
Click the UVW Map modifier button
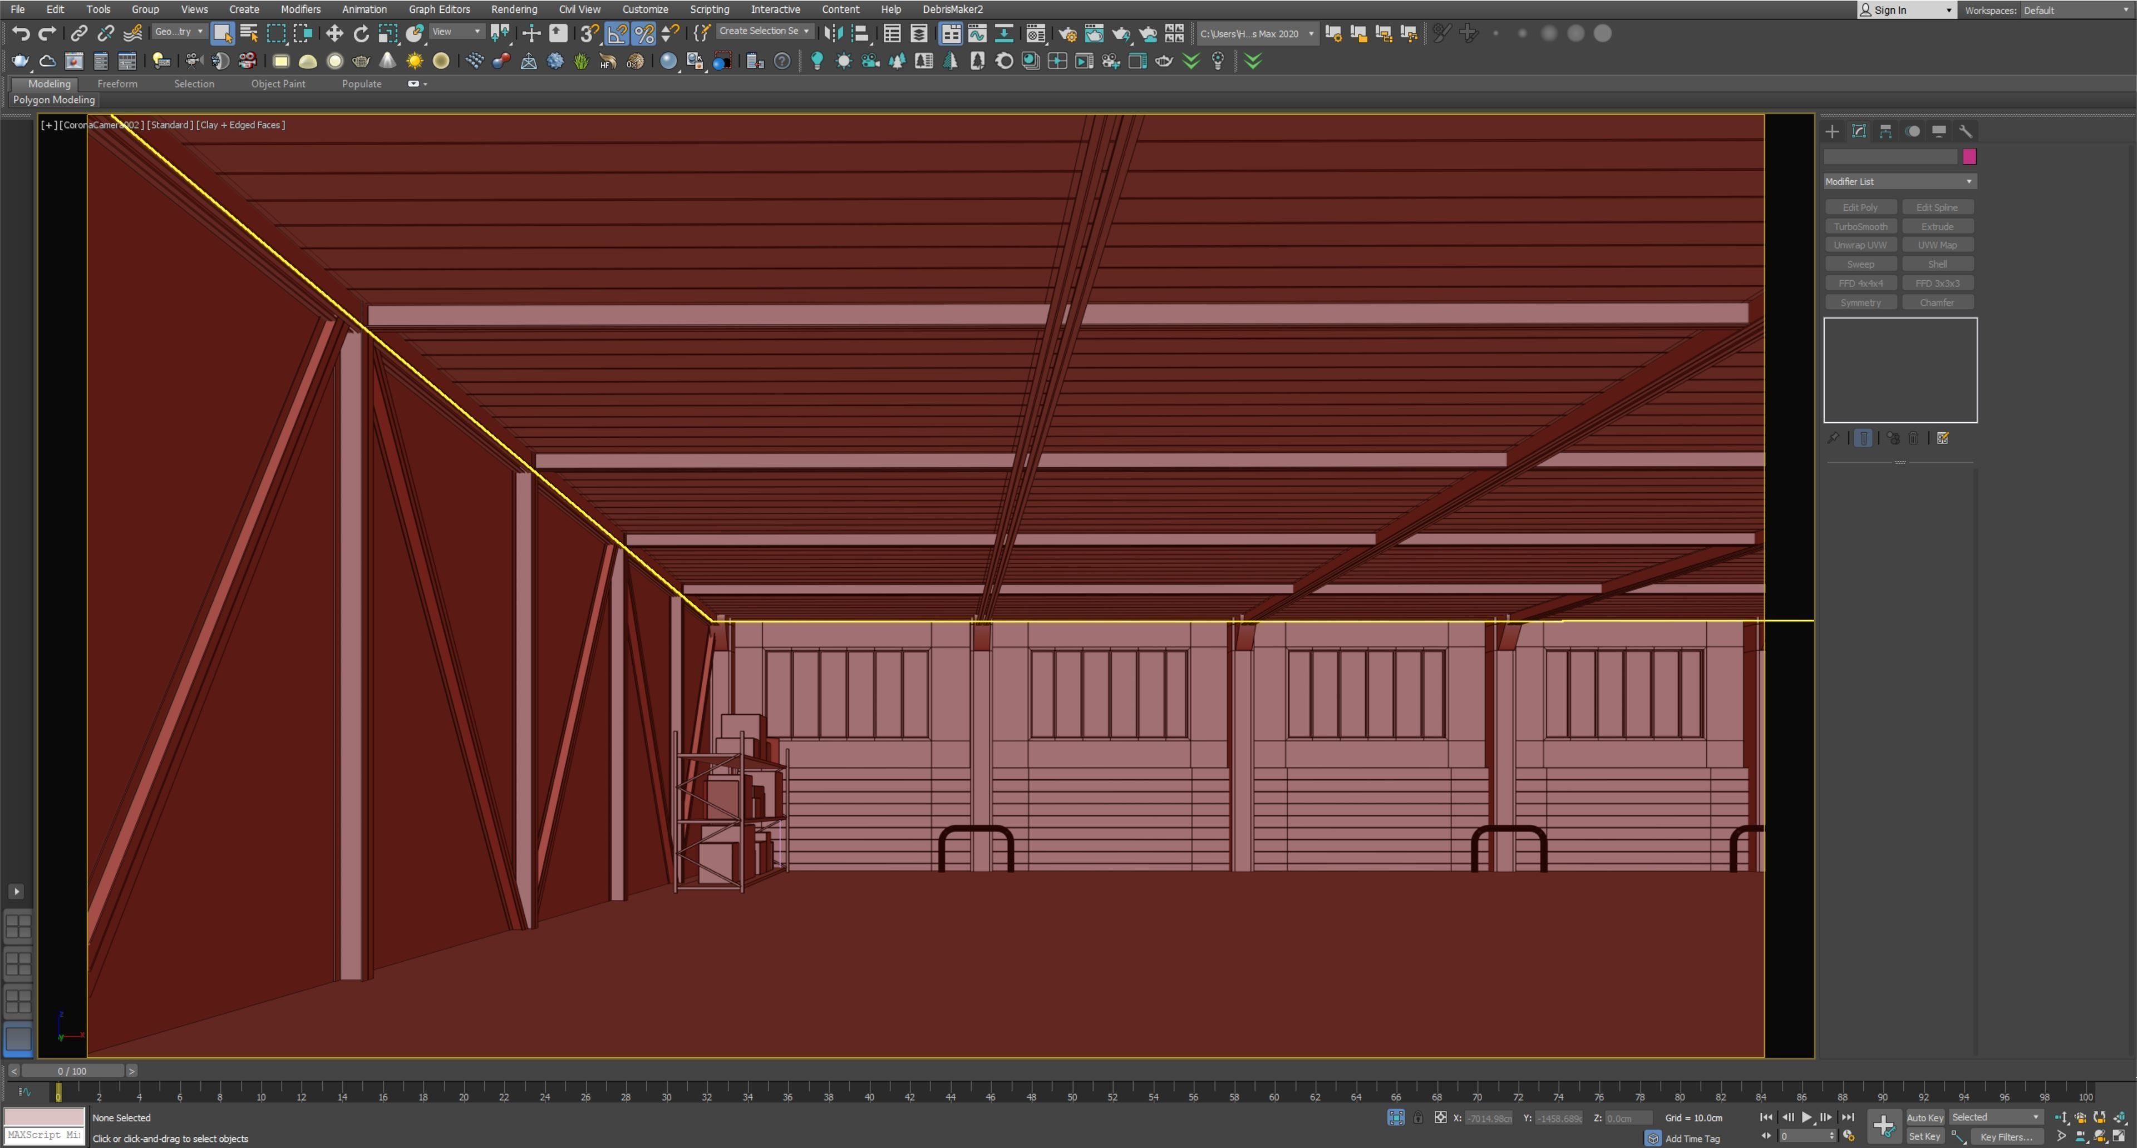pyautogui.click(x=1937, y=245)
